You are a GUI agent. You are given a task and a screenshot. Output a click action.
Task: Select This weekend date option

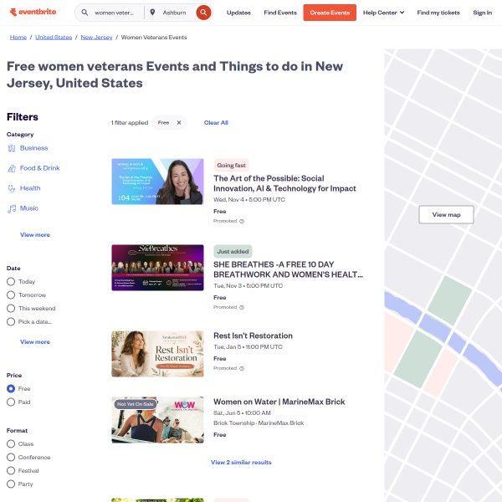(11, 308)
